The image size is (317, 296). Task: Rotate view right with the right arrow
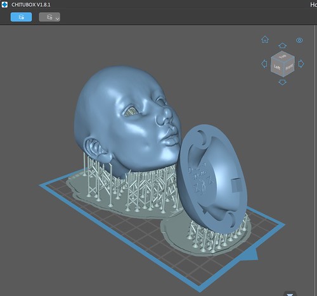tap(301, 64)
